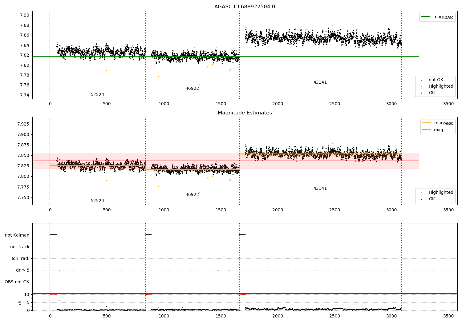Click the 7.850 y-axis tick label
The height and width of the screenshot is (323, 462).
23,156
